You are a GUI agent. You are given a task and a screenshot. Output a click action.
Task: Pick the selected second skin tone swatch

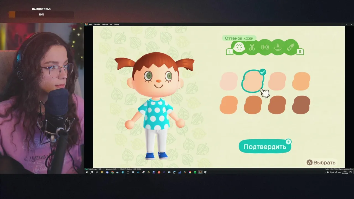[253, 81]
